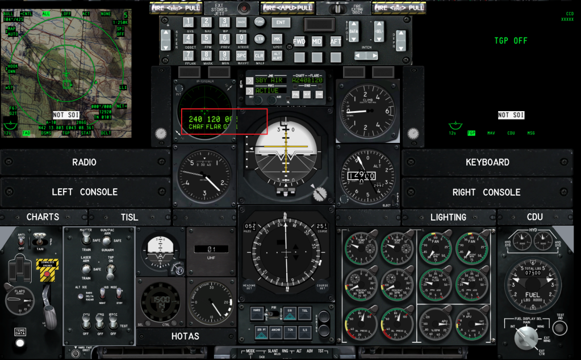Expand the LEFT CONSOLE panel
Image resolution: width=581 pixels, height=360 pixels.
[x=84, y=192]
